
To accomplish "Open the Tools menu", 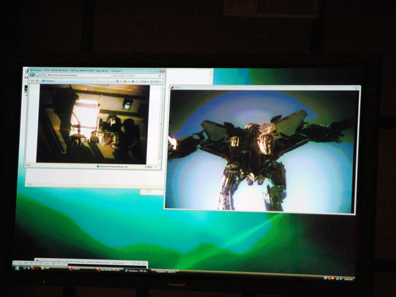I will pyautogui.click(x=156, y=82).
